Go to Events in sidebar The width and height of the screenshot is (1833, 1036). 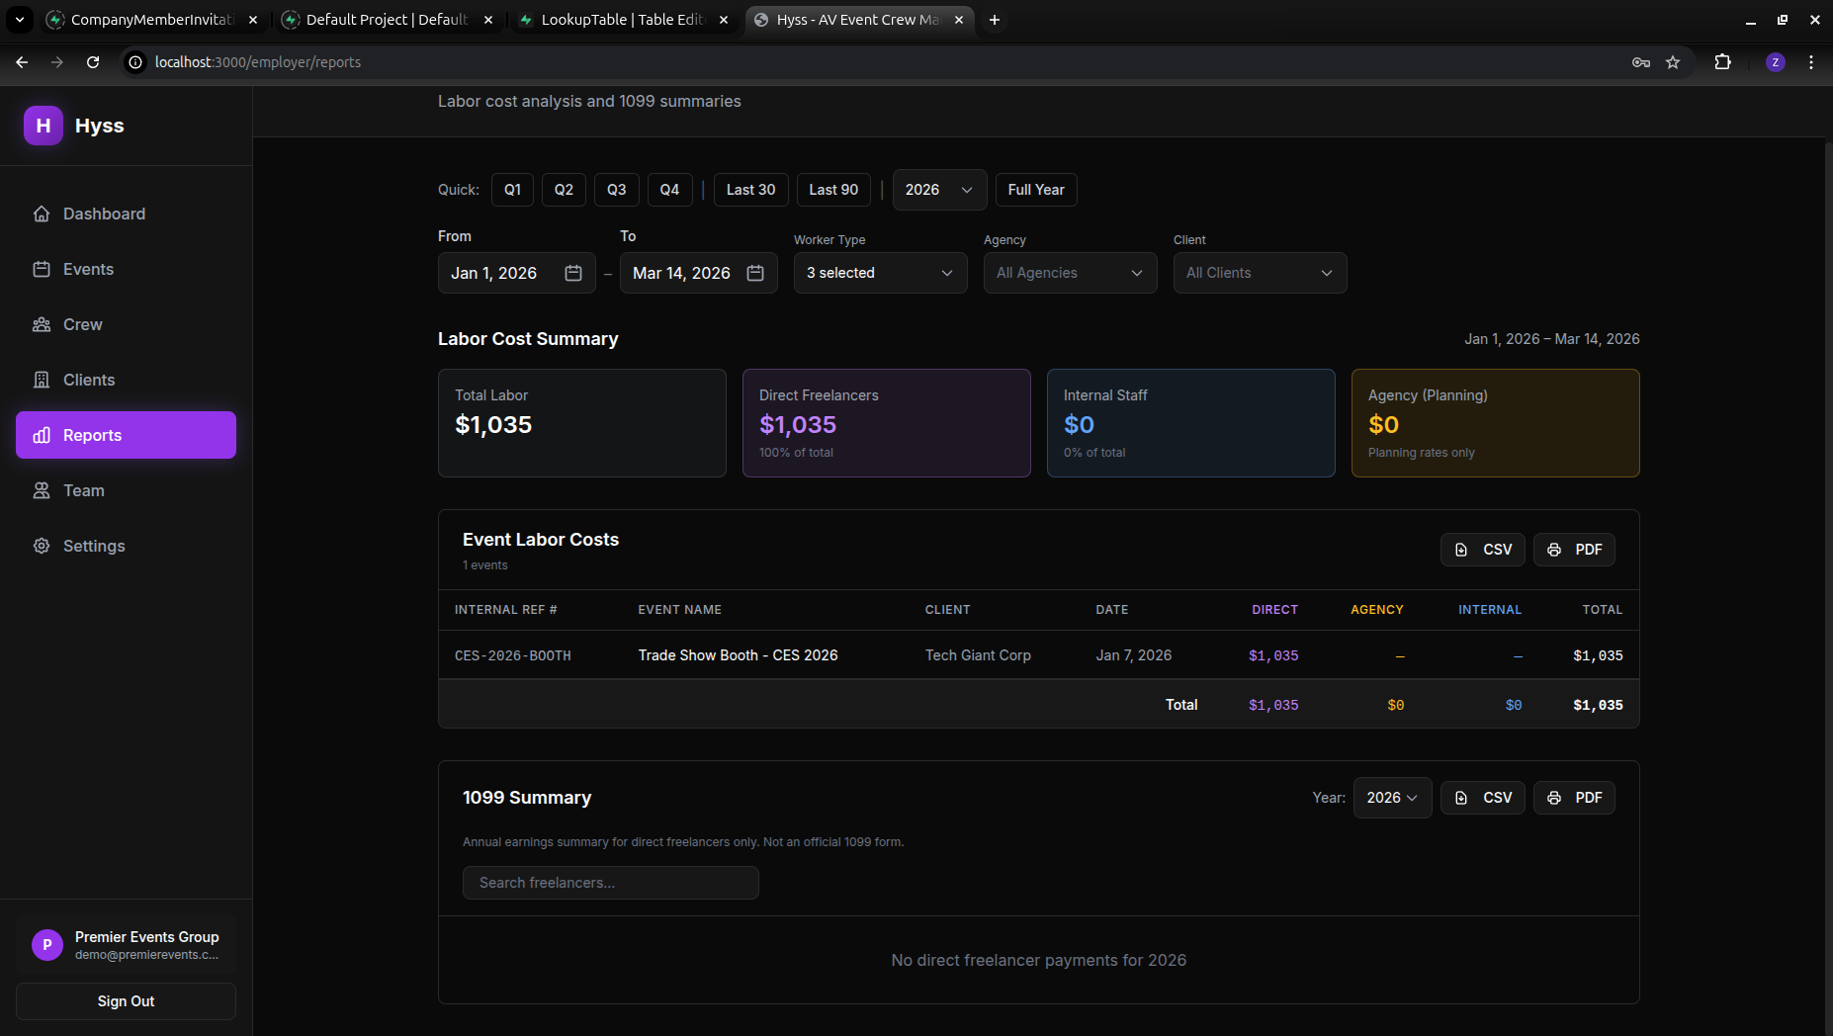126,269
